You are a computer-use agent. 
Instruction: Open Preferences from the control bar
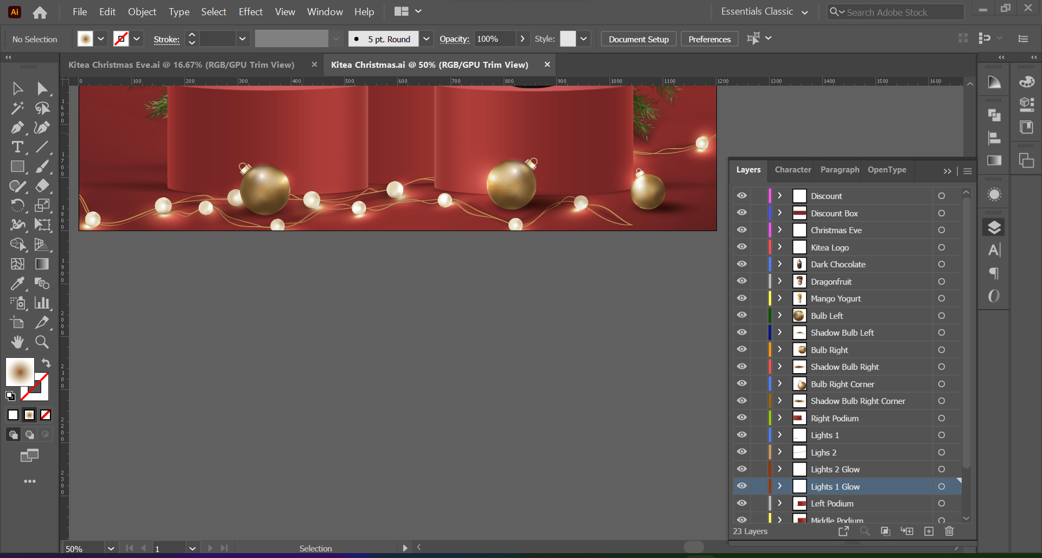[x=709, y=39]
